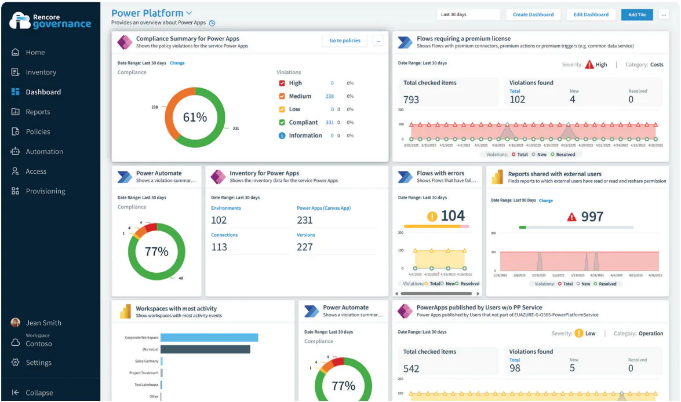Click the lower Power Automate tile icon
The width and height of the screenshot is (681, 402).
coord(311,311)
